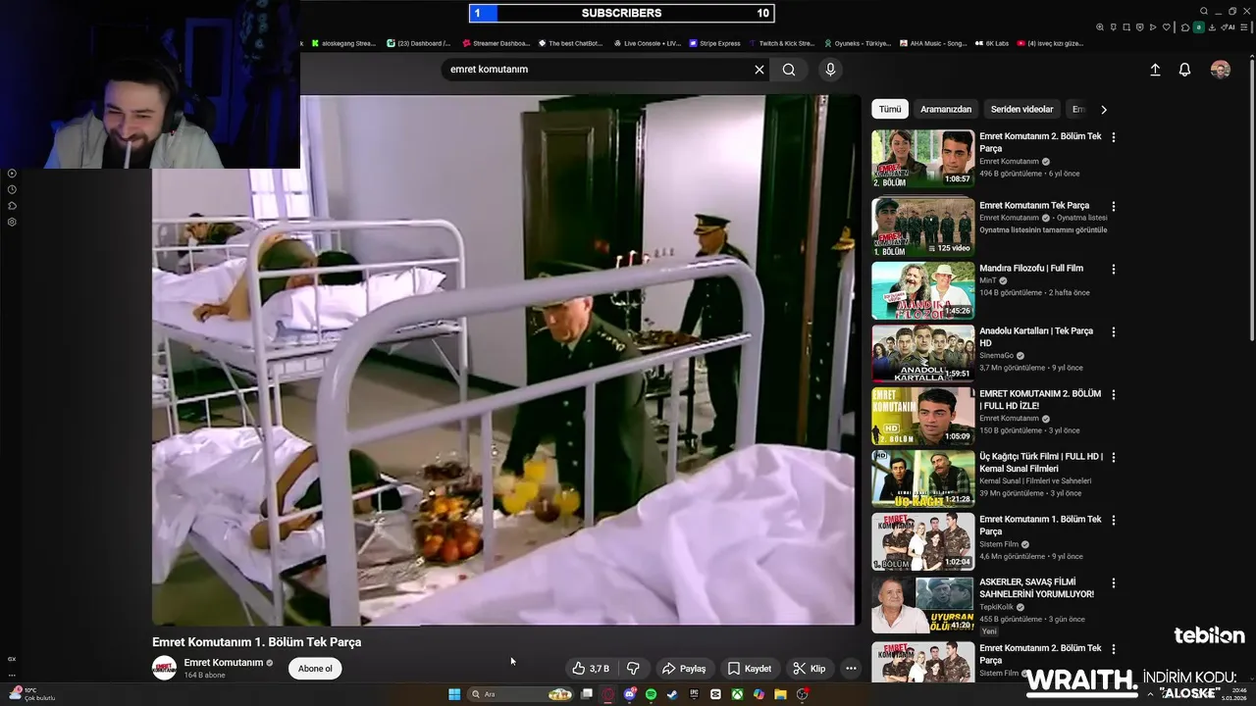Open the account avatar menu

click(1220, 70)
